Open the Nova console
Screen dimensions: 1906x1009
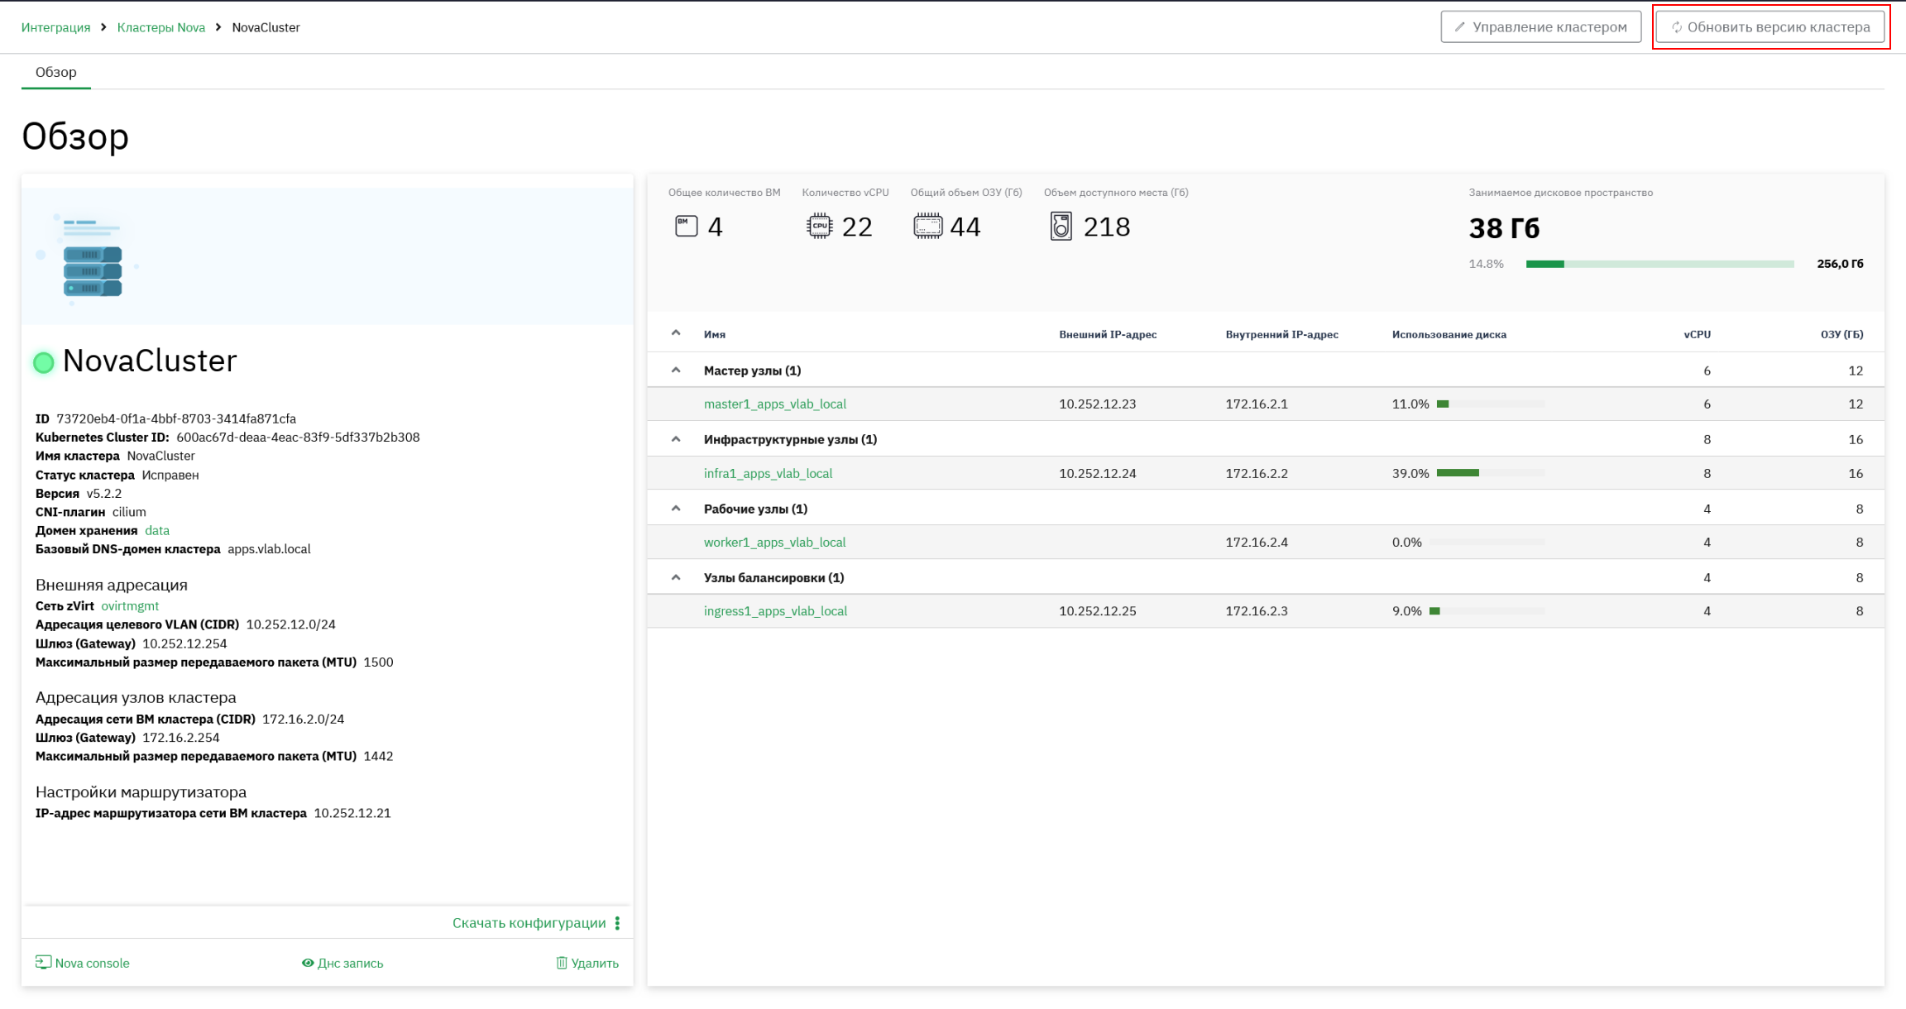(x=83, y=963)
